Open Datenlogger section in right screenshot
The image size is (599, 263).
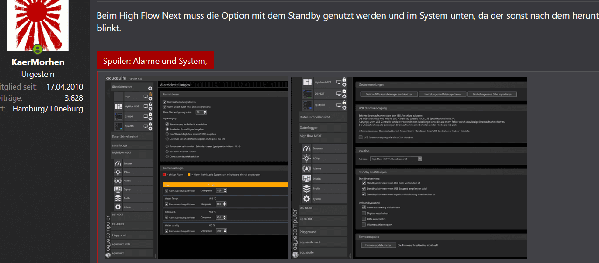click(x=323, y=127)
